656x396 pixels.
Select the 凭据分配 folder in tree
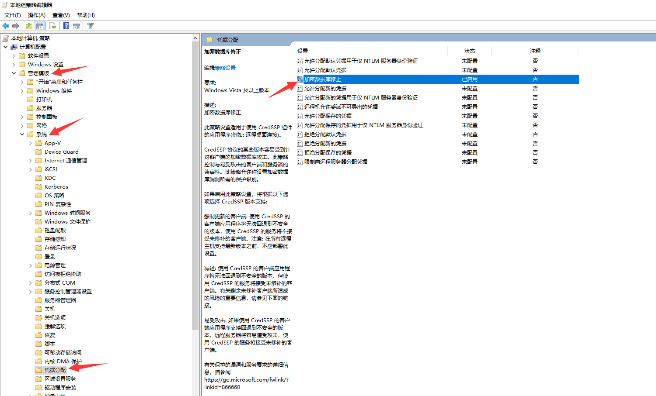click(55, 370)
